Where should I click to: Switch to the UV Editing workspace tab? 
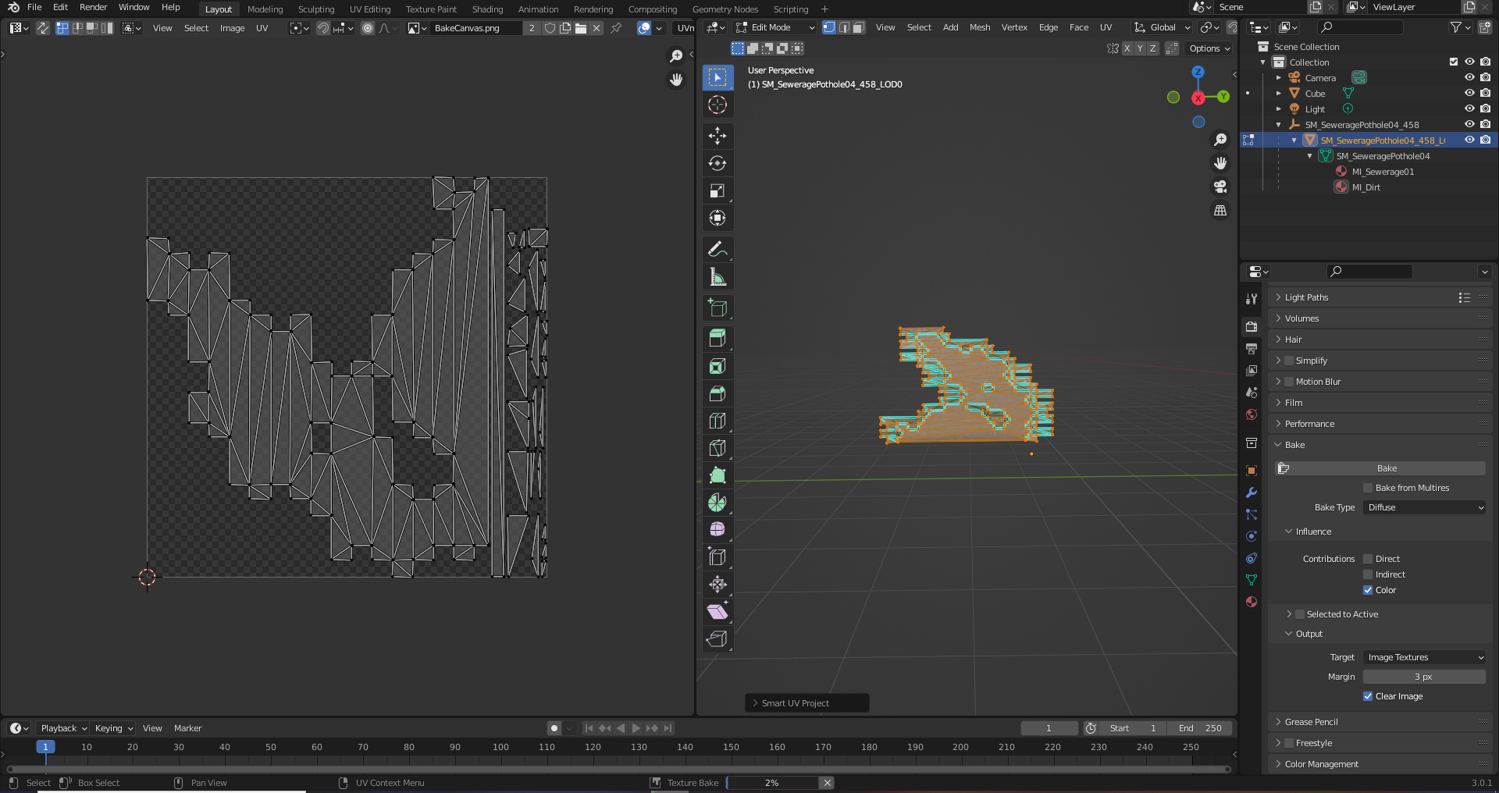coord(369,9)
